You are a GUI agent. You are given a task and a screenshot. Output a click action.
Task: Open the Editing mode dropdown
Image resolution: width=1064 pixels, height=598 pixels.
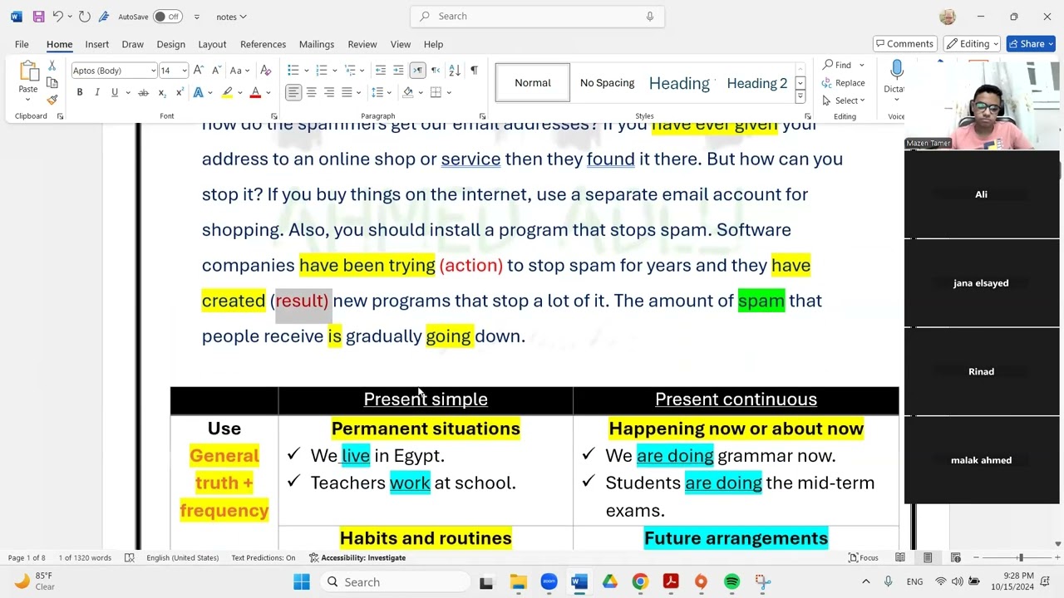[972, 44]
